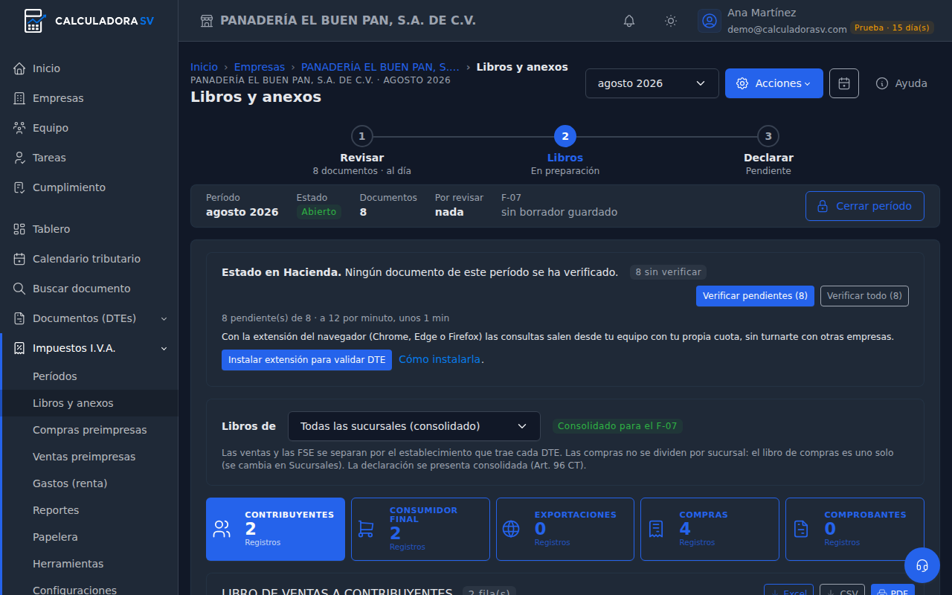Click the company storefront icon in header
Viewport: 952px width, 595px height.
point(207,21)
